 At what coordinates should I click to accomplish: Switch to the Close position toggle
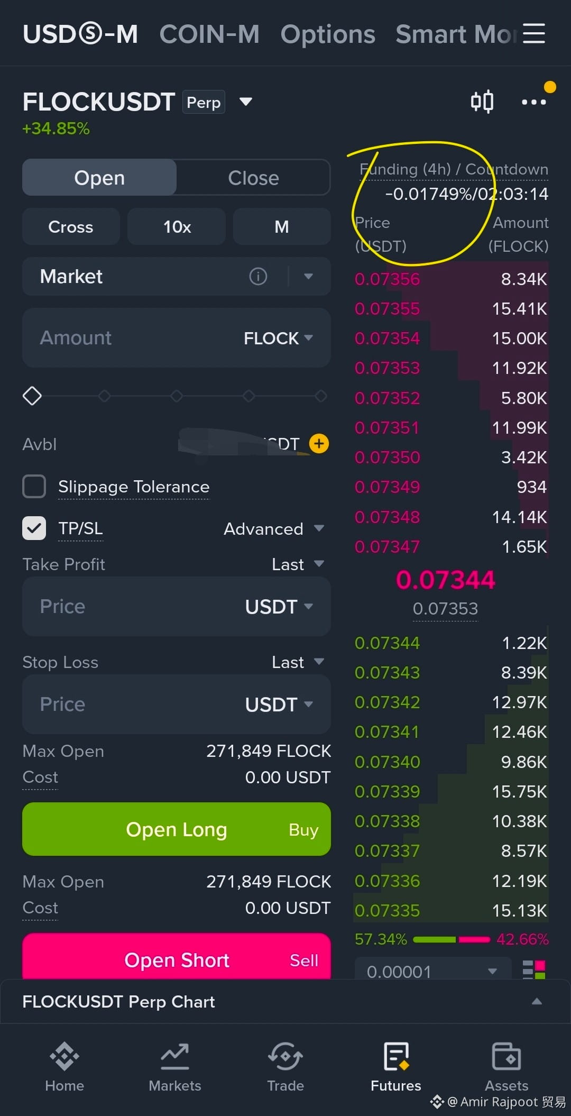pyautogui.click(x=253, y=178)
